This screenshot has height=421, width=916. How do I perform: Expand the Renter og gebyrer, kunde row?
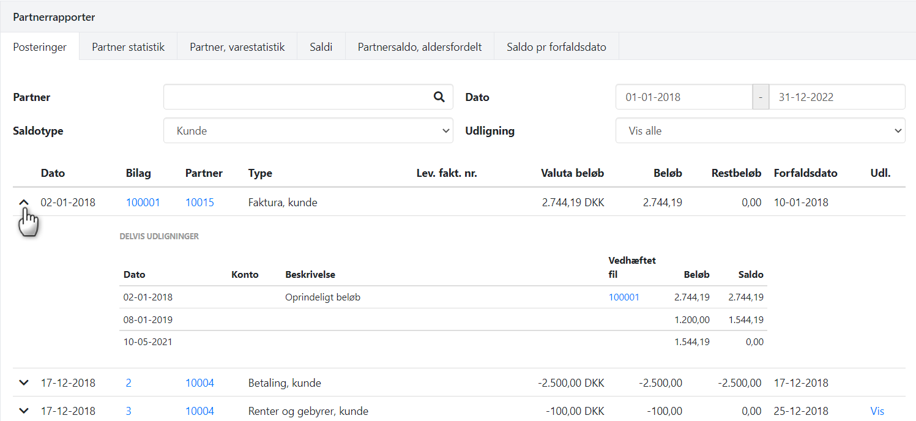(23, 411)
